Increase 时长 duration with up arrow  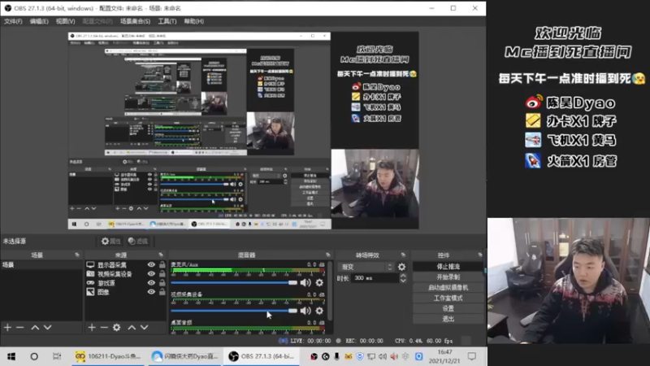pyautogui.click(x=403, y=276)
